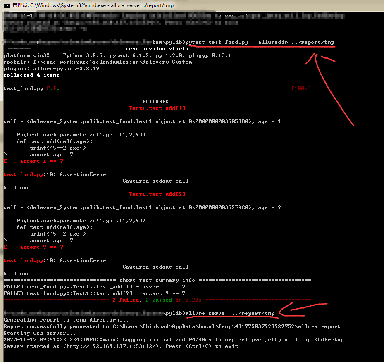
Task: Click the red '[100%]' progress indicator
Action: click(x=301, y=88)
